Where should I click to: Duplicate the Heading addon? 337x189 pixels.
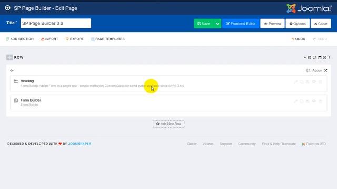click(302, 82)
